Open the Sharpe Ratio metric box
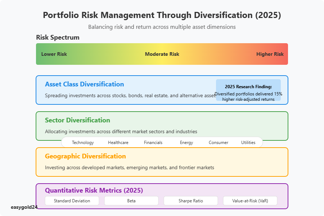Viewport: 324px width, 216px height. 191,201
